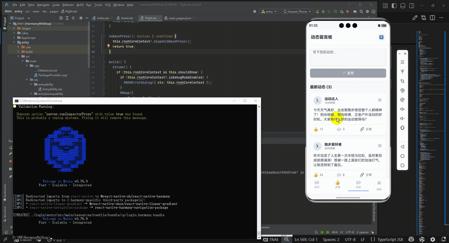Tap the emulator back triangle button
Image resolution: width=449 pixels, height=243 pixels.
point(402,147)
